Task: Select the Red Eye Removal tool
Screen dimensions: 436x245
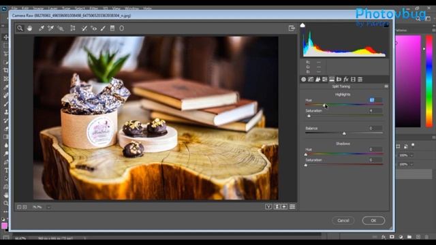Action: pos(94,28)
